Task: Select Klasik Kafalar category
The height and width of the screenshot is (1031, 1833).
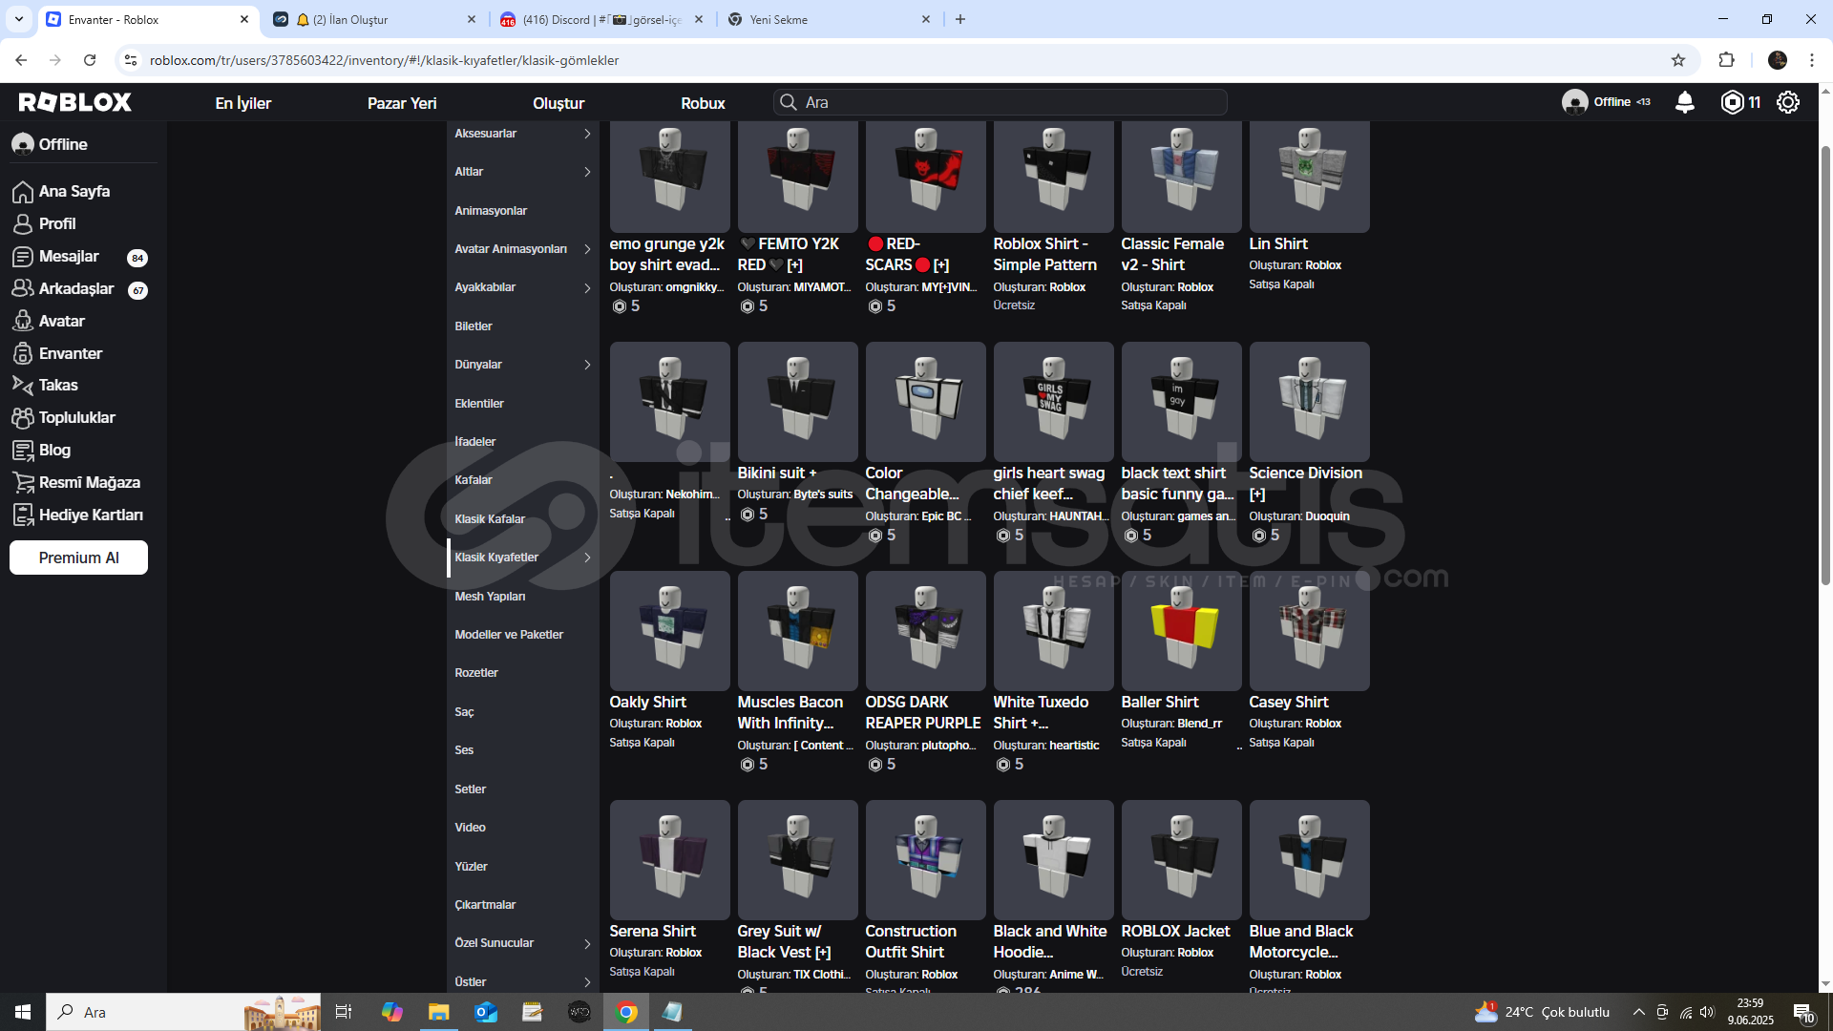Action: pyautogui.click(x=490, y=519)
